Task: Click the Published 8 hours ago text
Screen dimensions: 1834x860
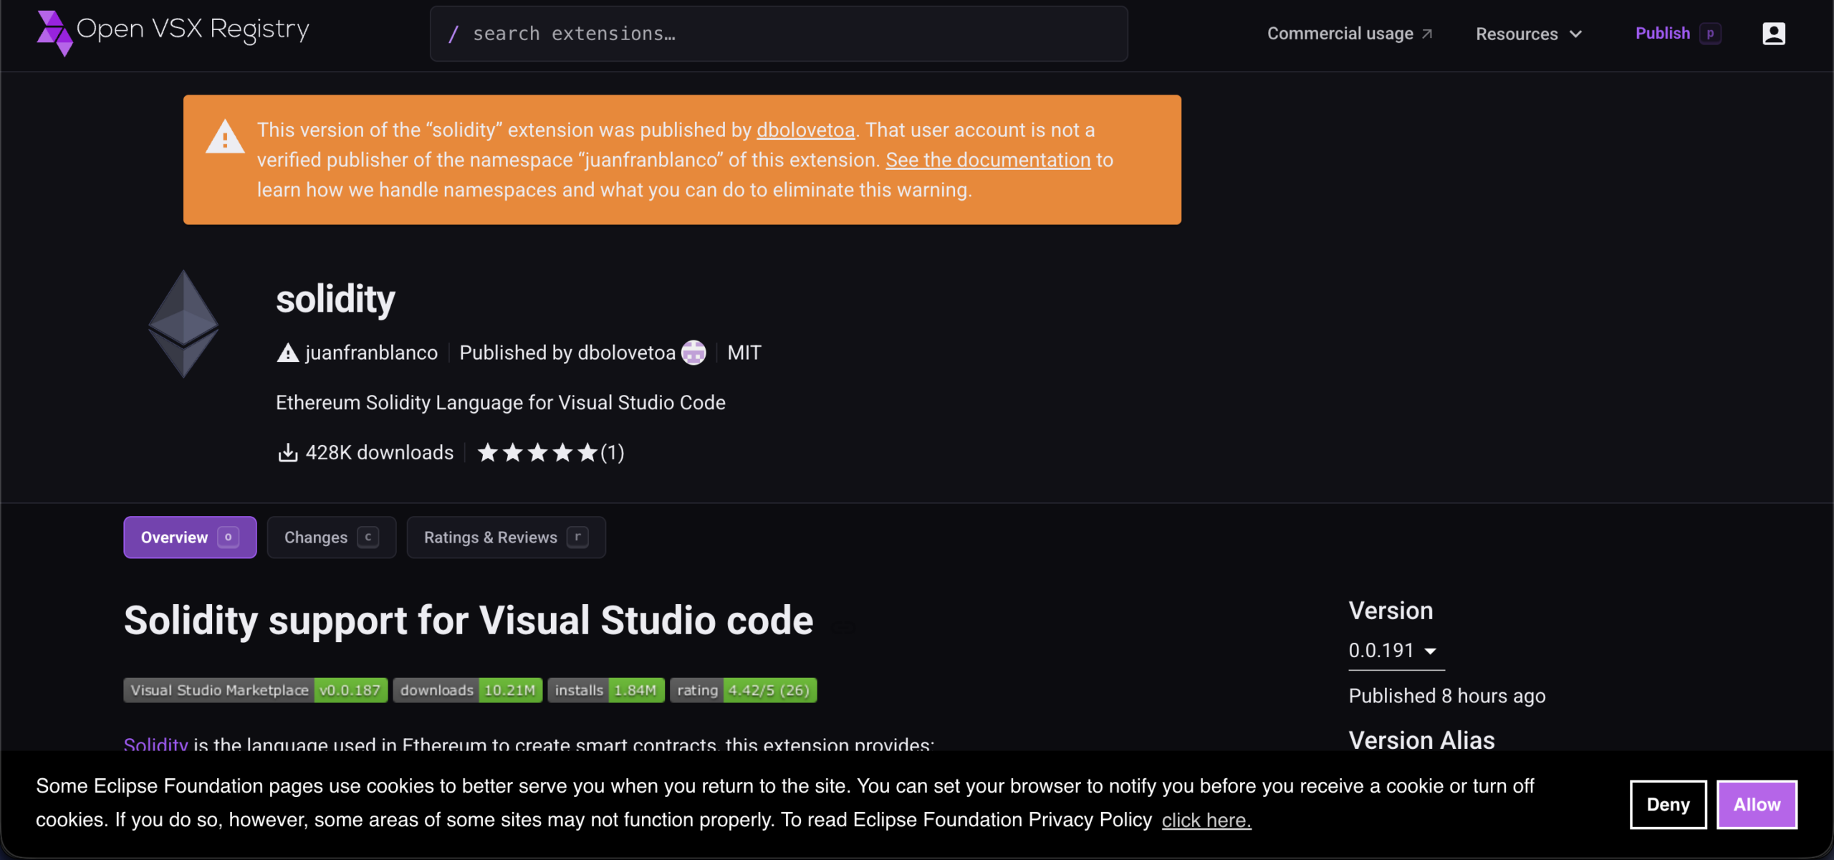Action: click(1446, 695)
